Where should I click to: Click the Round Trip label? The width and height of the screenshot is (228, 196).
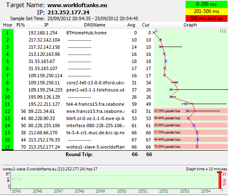(79, 154)
